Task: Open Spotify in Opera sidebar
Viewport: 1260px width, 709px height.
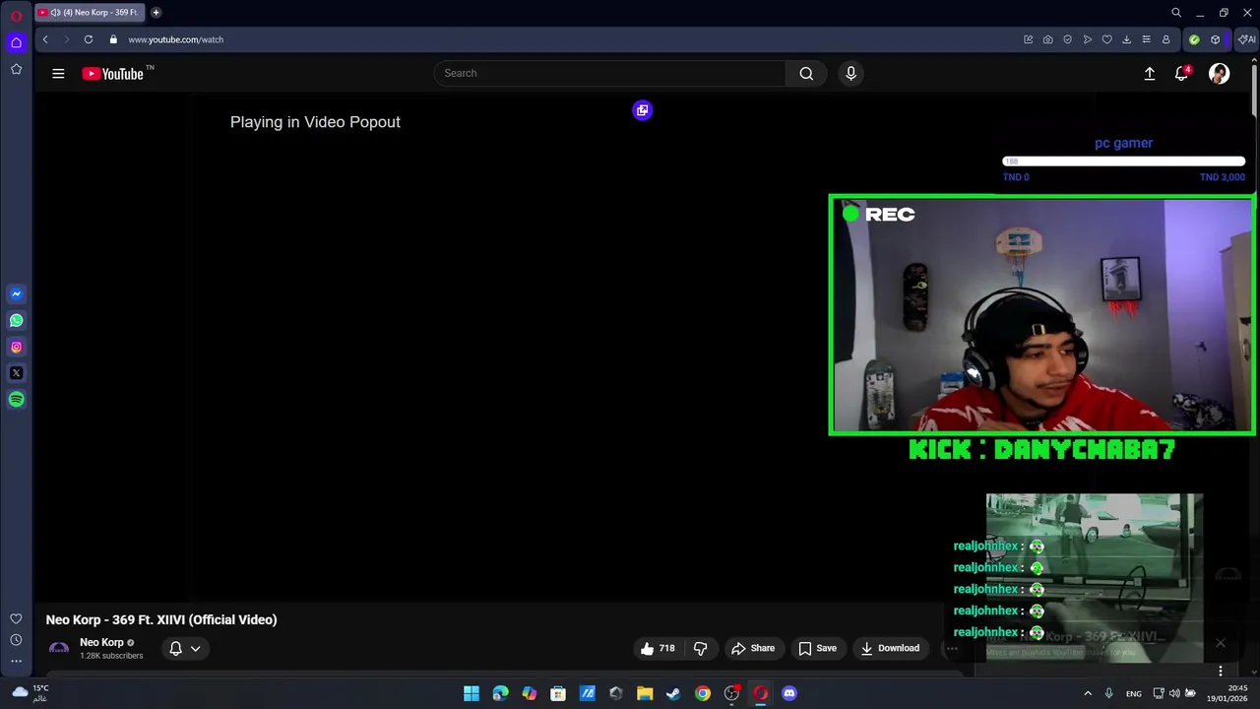Action: click(16, 400)
